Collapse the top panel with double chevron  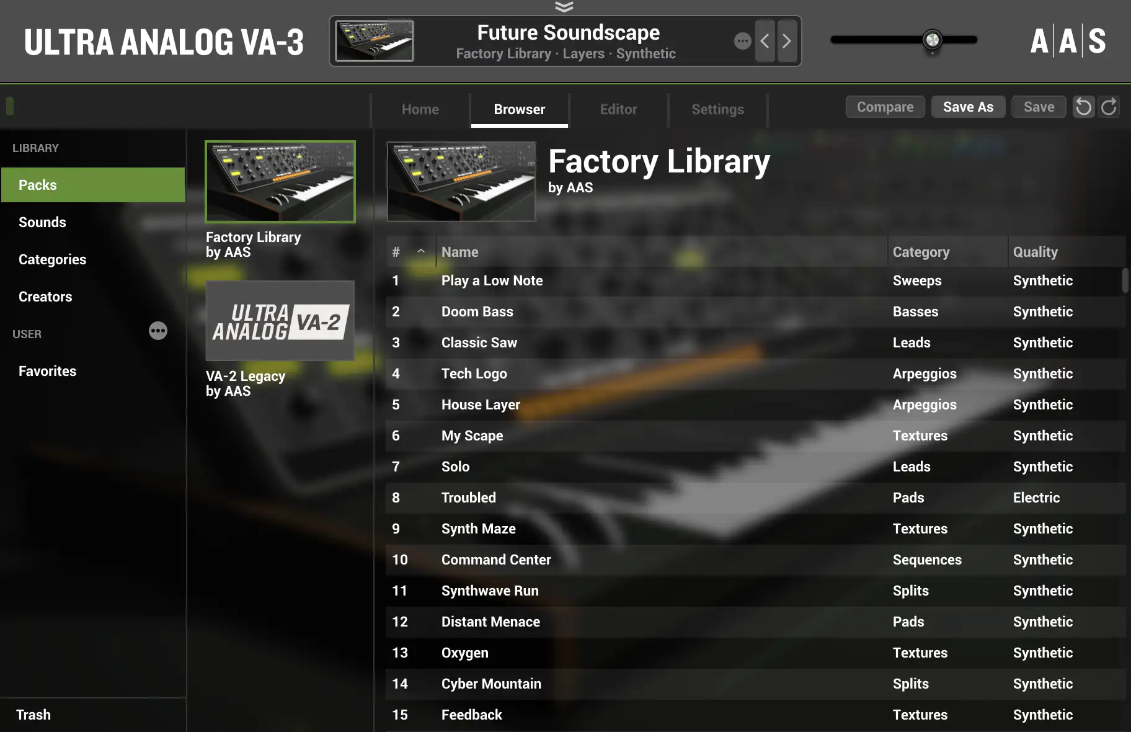[564, 7]
